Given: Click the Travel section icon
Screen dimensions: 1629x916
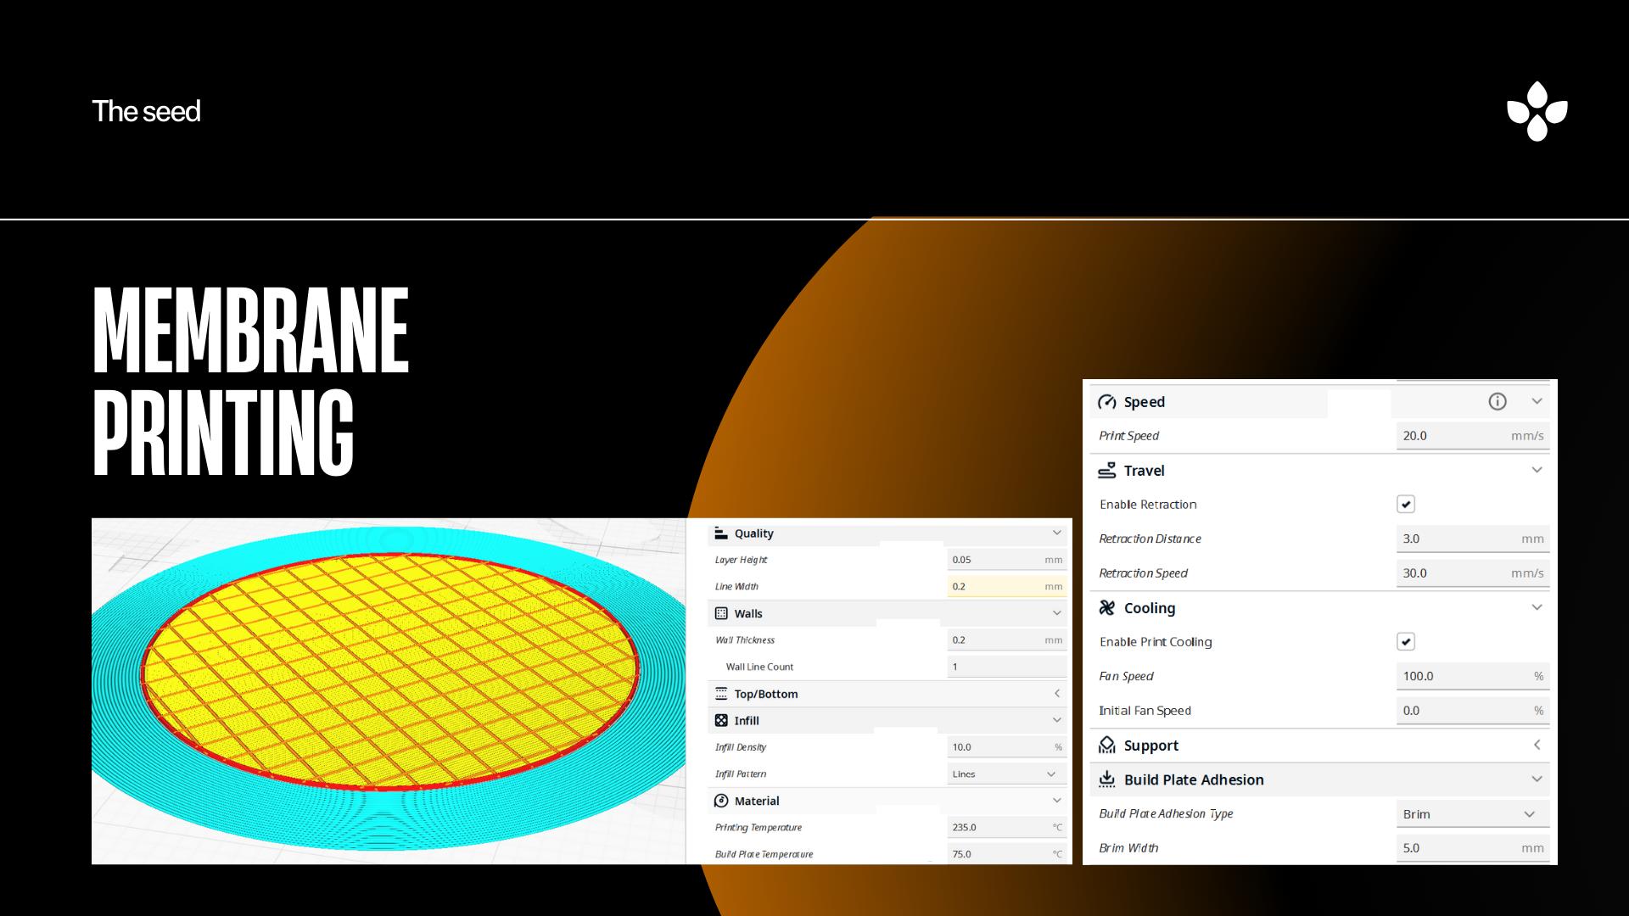Looking at the screenshot, I should click(1106, 470).
